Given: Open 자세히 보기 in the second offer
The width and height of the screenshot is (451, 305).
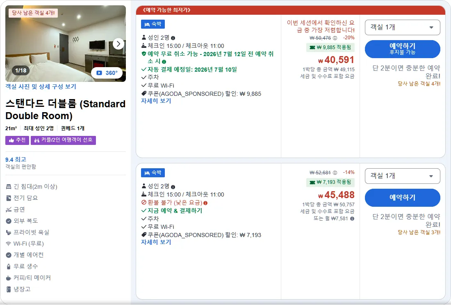Looking at the screenshot, I should [x=156, y=242].
